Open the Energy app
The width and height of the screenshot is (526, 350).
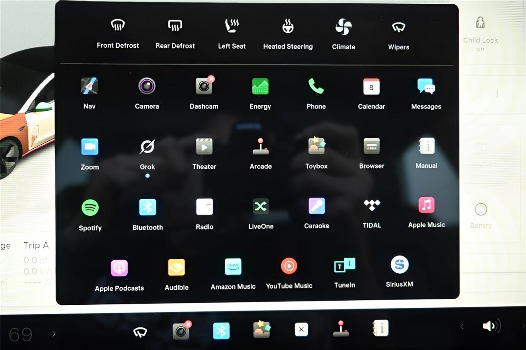260,86
